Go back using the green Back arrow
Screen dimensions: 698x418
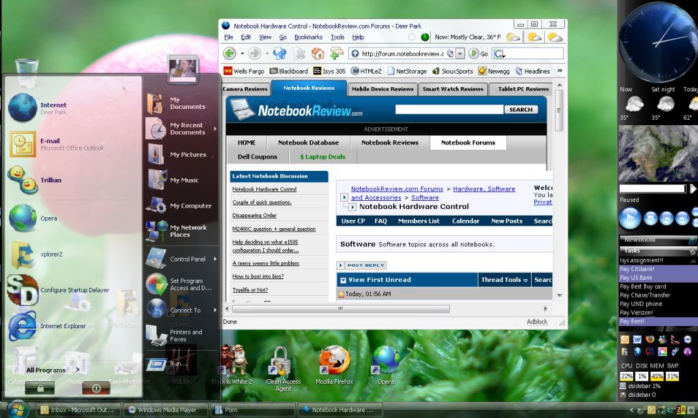pyautogui.click(x=229, y=54)
